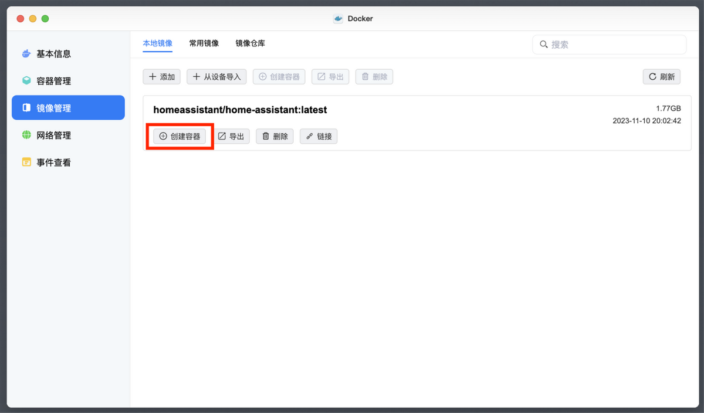Viewport: 704px width, 413px height.
Task: Click the globe icon beside 网络管理
Action: point(26,135)
